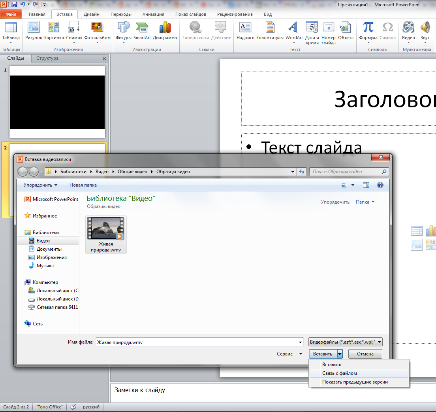Click the Видео icon in Мультимедиа
Image resolution: width=436 pixels, height=412 pixels.
408,32
